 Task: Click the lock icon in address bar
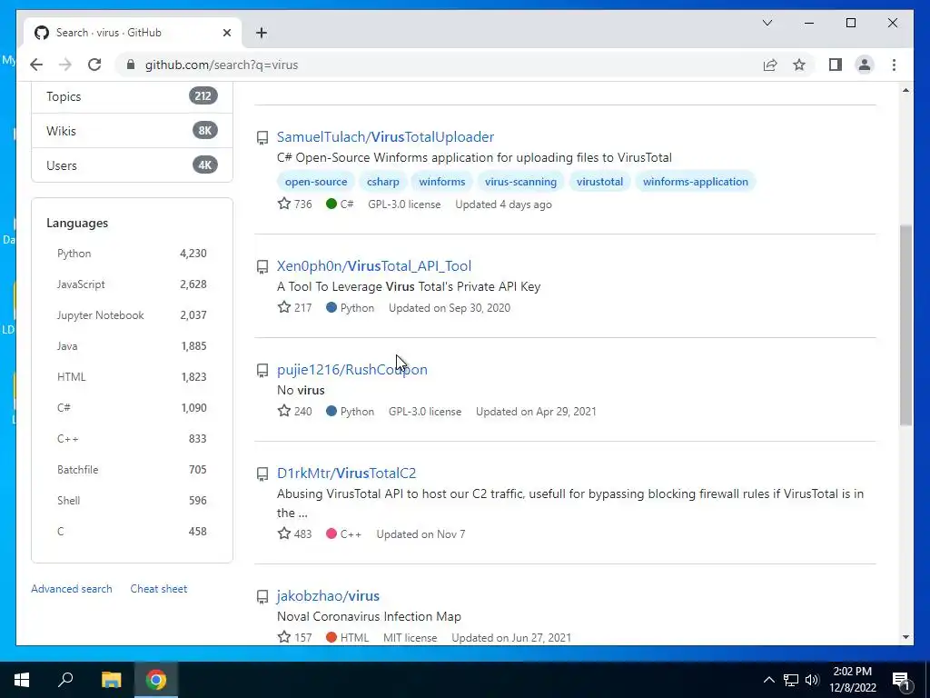(131, 65)
